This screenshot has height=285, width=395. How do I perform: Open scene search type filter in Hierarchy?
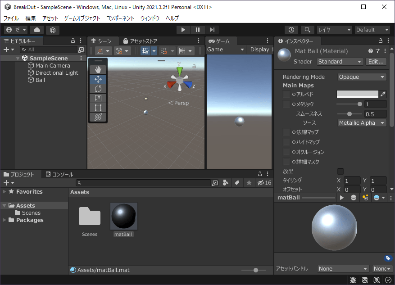click(81, 50)
